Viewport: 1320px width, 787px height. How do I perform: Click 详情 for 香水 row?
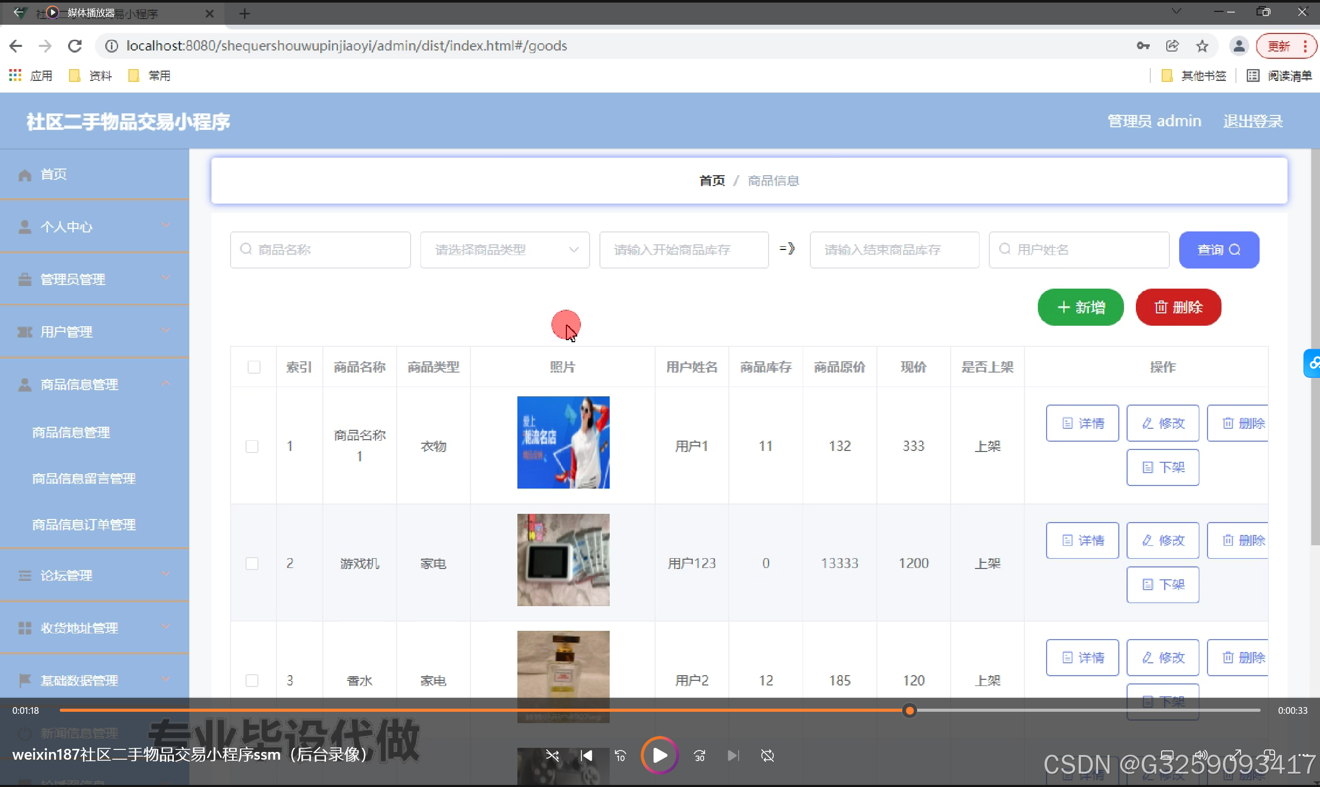1082,658
